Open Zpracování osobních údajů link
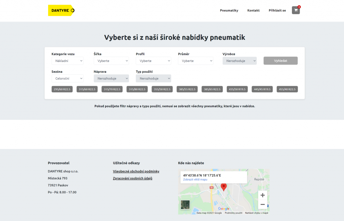This screenshot has width=344, height=221. [x=132, y=178]
